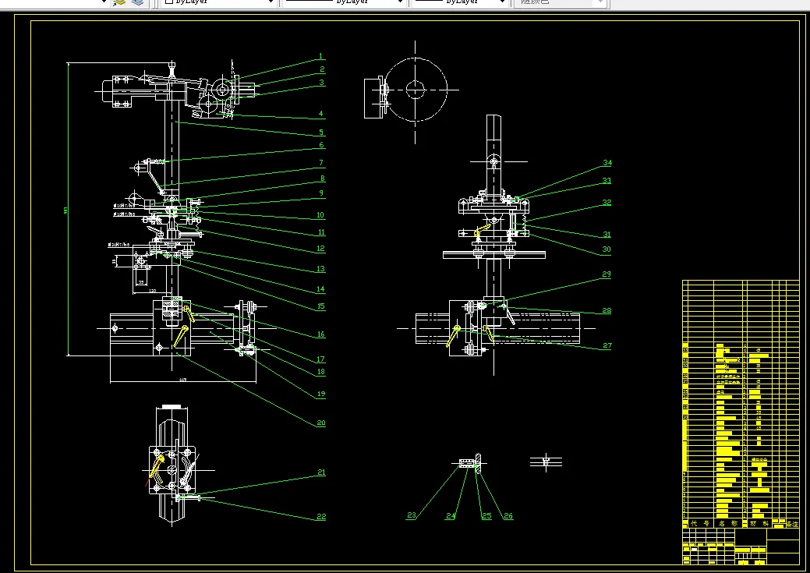Select callout 27 in side view
810x573 pixels.
607,345
